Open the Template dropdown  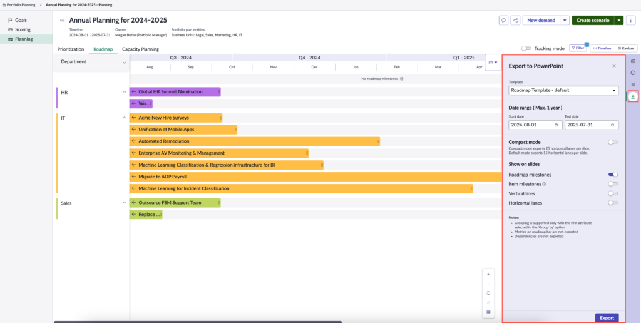point(563,90)
